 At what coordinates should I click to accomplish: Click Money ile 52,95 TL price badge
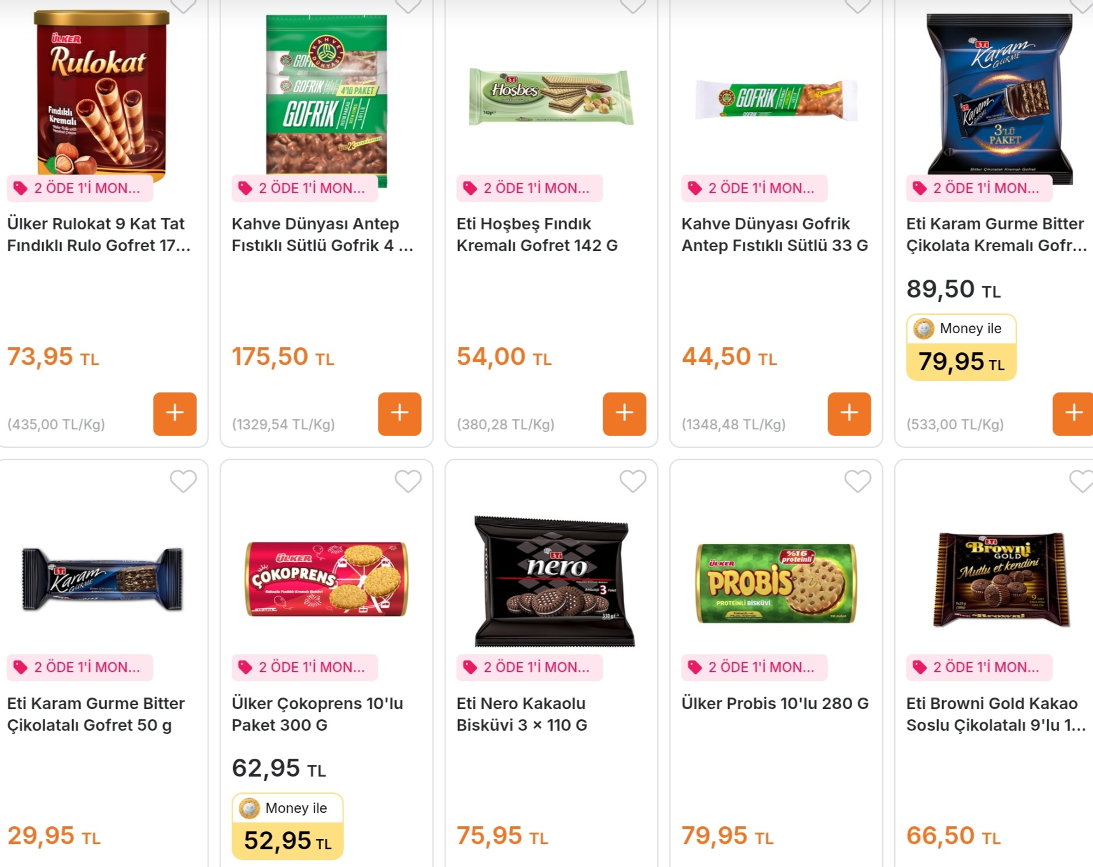[287, 827]
